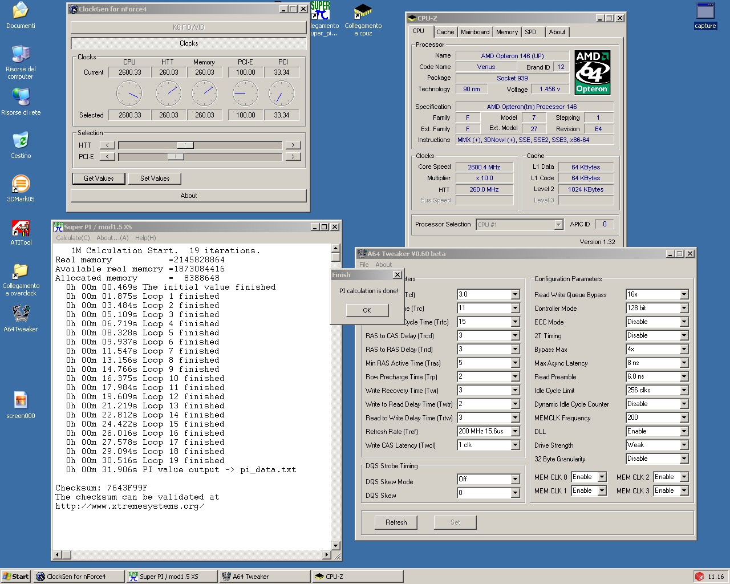This screenshot has height=584, width=730.
Task: Expand Controller Mode dropdown
Action: point(684,308)
